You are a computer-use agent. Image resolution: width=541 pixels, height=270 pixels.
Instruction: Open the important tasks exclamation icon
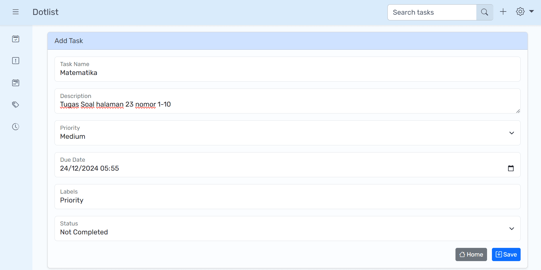pos(15,61)
